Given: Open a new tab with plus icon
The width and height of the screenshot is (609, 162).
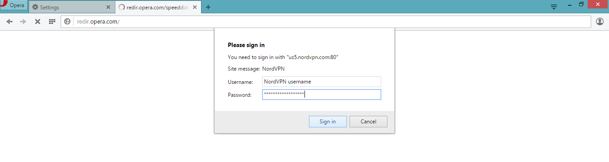Looking at the screenshot, I should [x=208, y=7].
